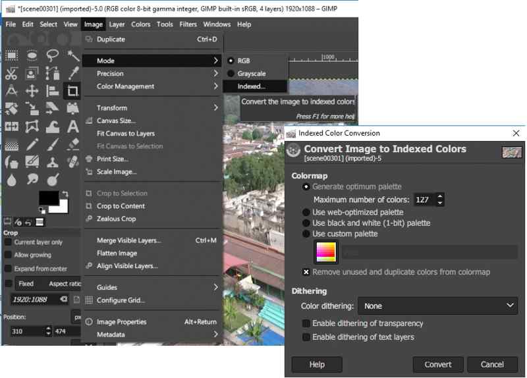Click Cancel in Indexed Color Conversion
The image size is (527, 378).
click(x=492, y=365)
